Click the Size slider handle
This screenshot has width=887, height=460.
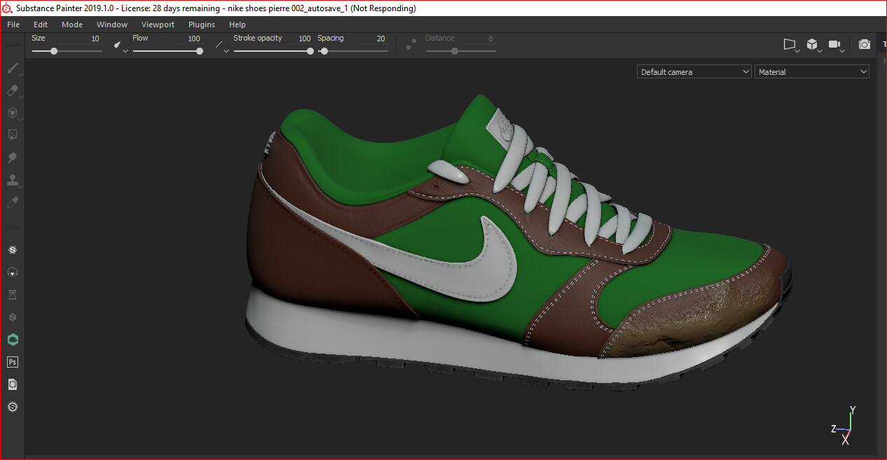54,51
